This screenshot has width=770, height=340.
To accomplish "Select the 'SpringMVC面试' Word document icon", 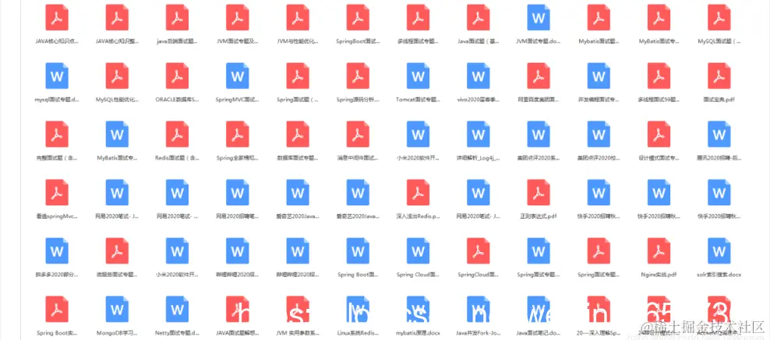I will pyautogui.click(x=238, y=75).
